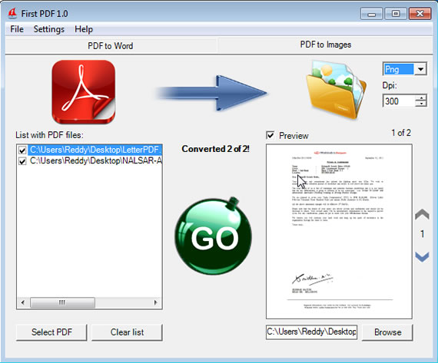
Task: Open the Settings menu
Action: 49,29
